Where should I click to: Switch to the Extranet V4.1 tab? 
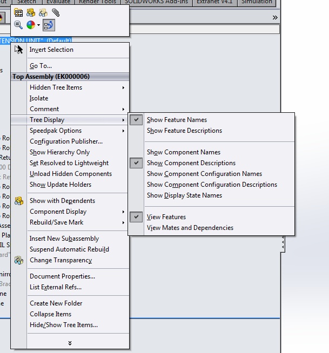coord(214,2)
